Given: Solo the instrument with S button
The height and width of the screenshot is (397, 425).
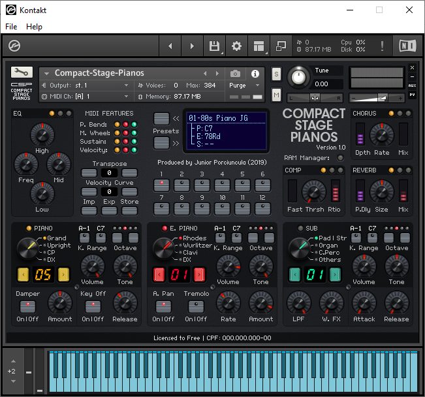Looking at the screenshot, I should tap(276, 74).
